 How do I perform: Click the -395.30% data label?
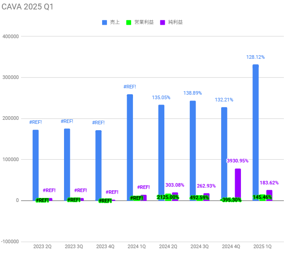pos(231,200)
